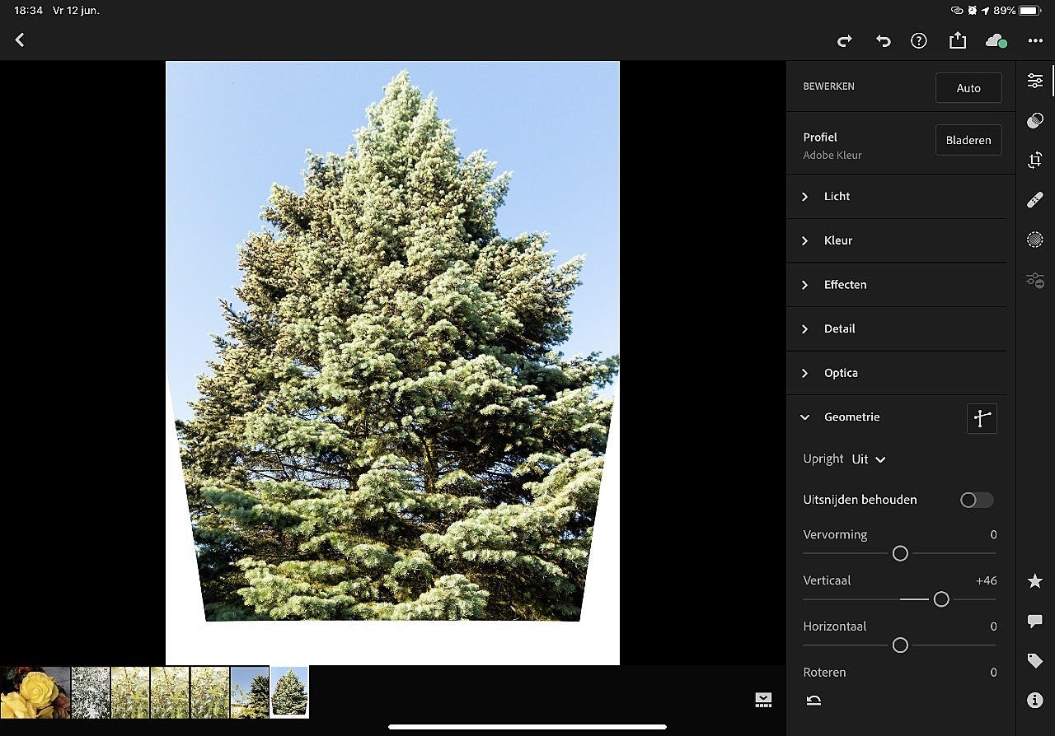Open the comments speech bubble icon
Viewport: 1055px width, 736px height.
1035,622
